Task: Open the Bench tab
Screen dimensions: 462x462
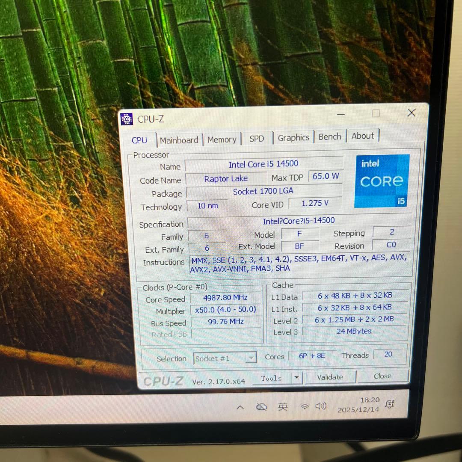Action: [x=330, y=136]
